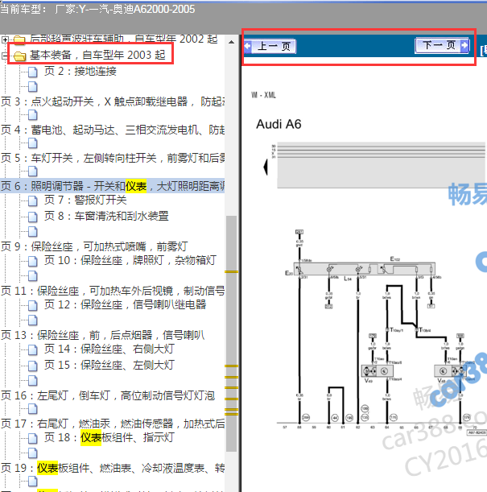Open 页 2：接地连接 tree entry
487x492 pixels.
(x=80, y=71)
